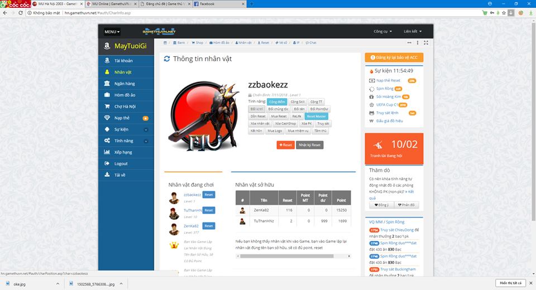The width and height of the screenshot is (536, 290).
Task: Go to Chợ Hà Nội sidebar item
Action: click(x=126, y=106)
